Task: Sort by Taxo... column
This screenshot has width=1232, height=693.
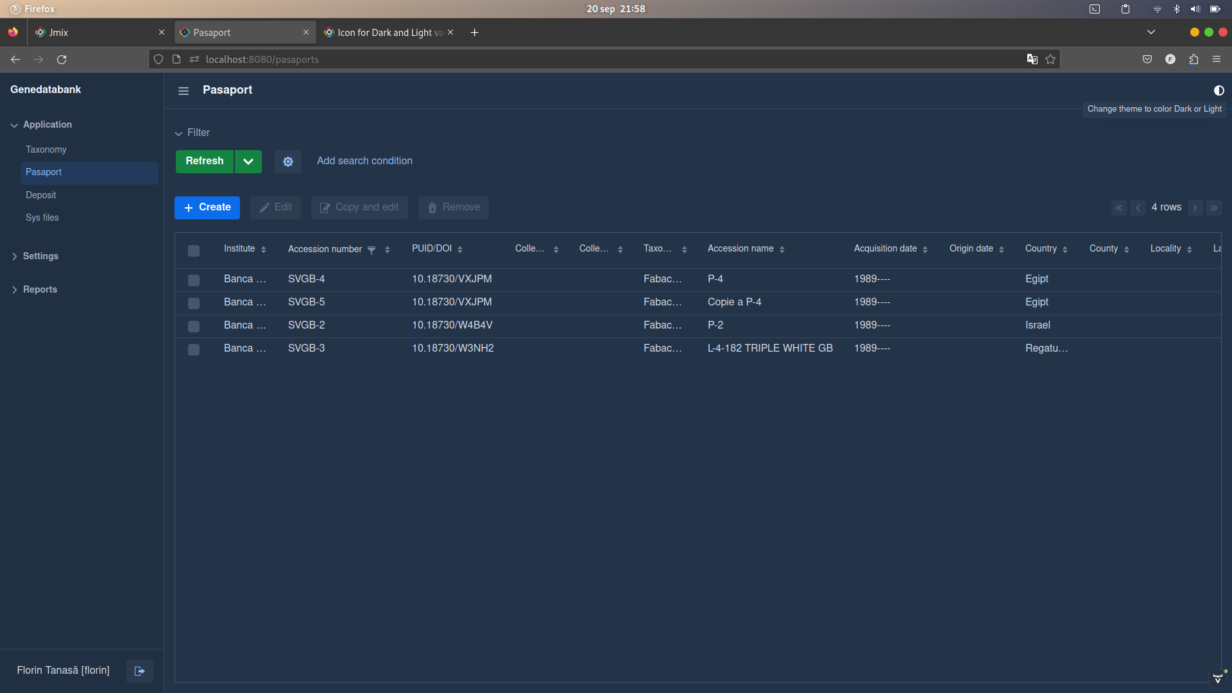Action: pyautogui.click(x=685, y=250)
